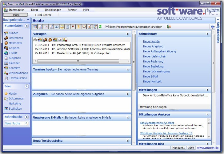Collapse the Aufgaben panel
This screenshot has height=154, width=224.
coord(128,94)
